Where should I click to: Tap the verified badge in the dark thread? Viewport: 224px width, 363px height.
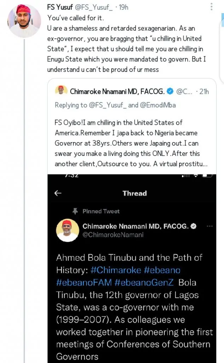[x=193, y=226]
